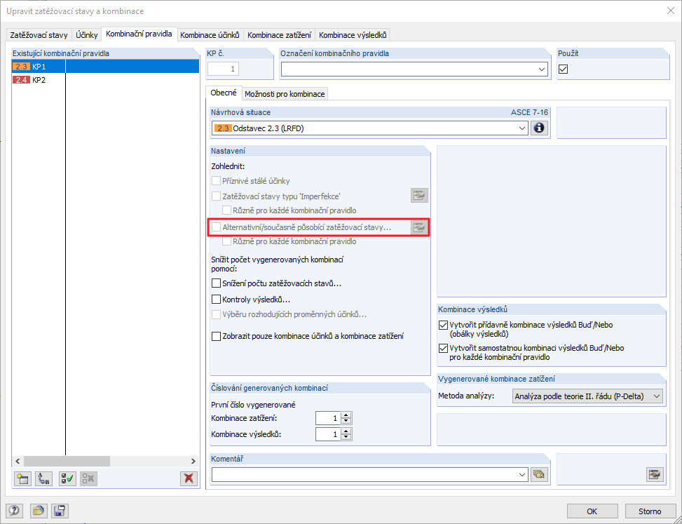This screenshot has width=682, height=524.
Task: Click the Storno button
Action: click(650, 511)
